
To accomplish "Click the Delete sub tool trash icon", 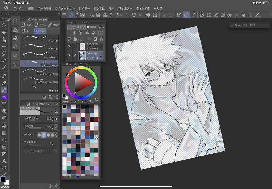I will coord(57,97).
